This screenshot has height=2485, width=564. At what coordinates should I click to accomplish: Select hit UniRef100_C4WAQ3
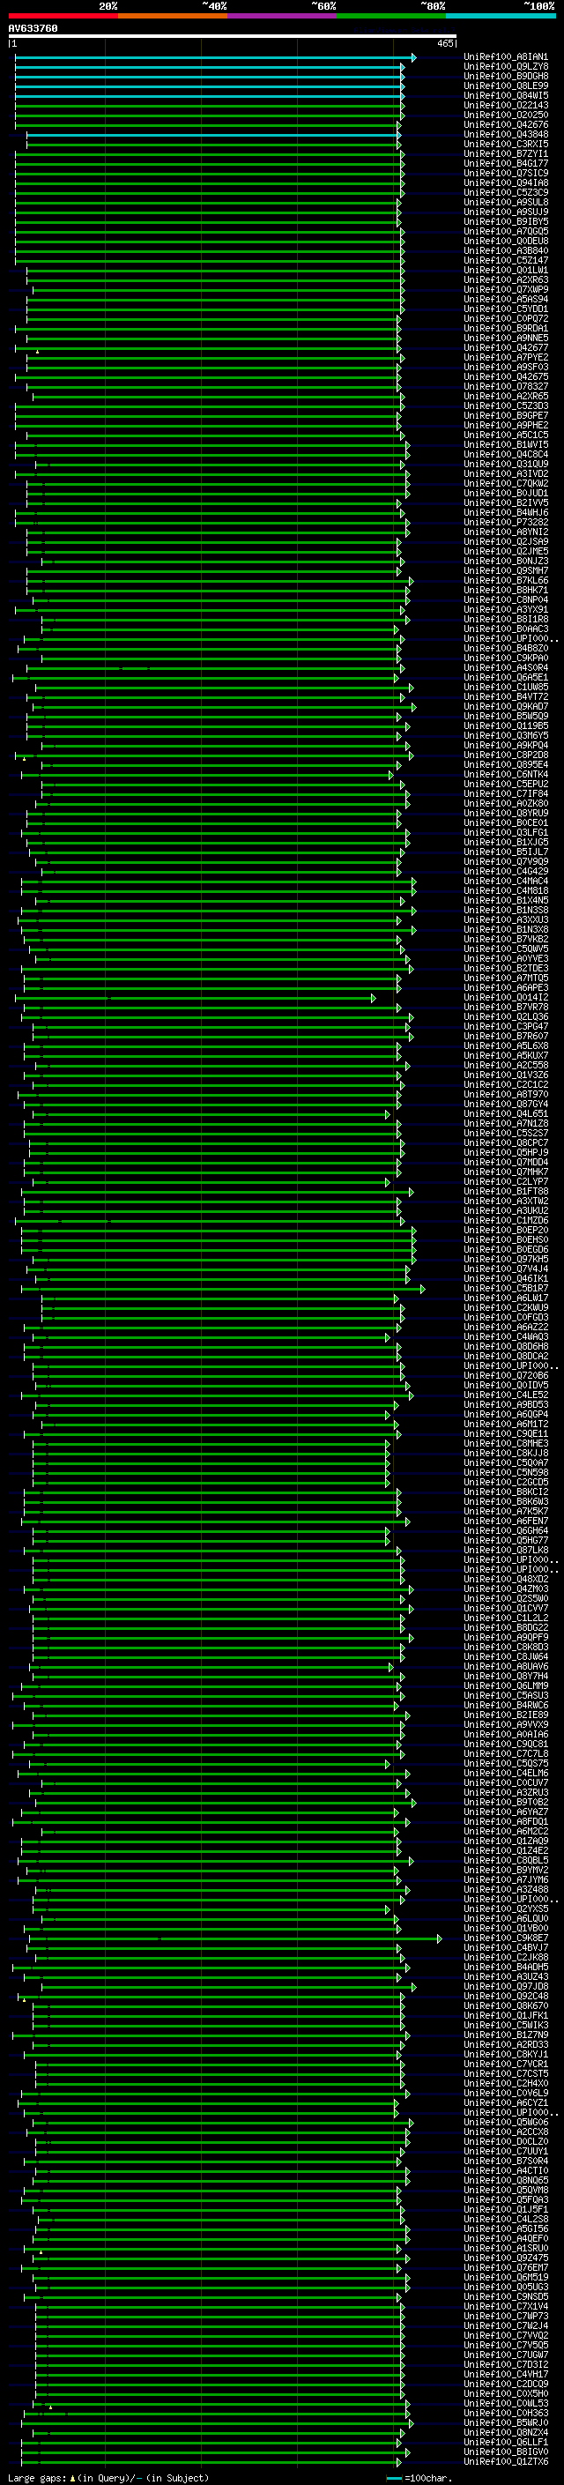pyautogui.click(x=506, y=1337)
